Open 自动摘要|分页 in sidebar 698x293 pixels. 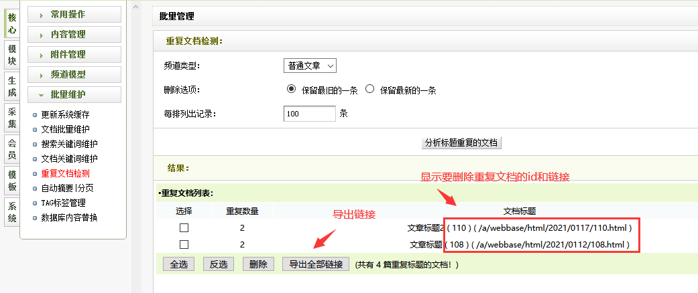tap(67, 188)
